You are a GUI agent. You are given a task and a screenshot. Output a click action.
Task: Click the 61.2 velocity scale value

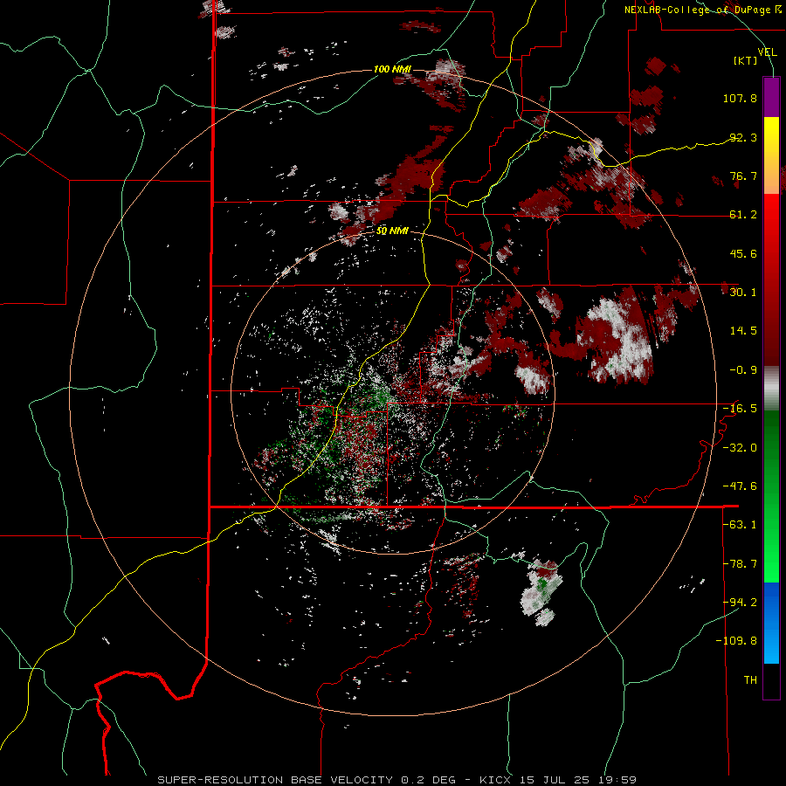743,215
